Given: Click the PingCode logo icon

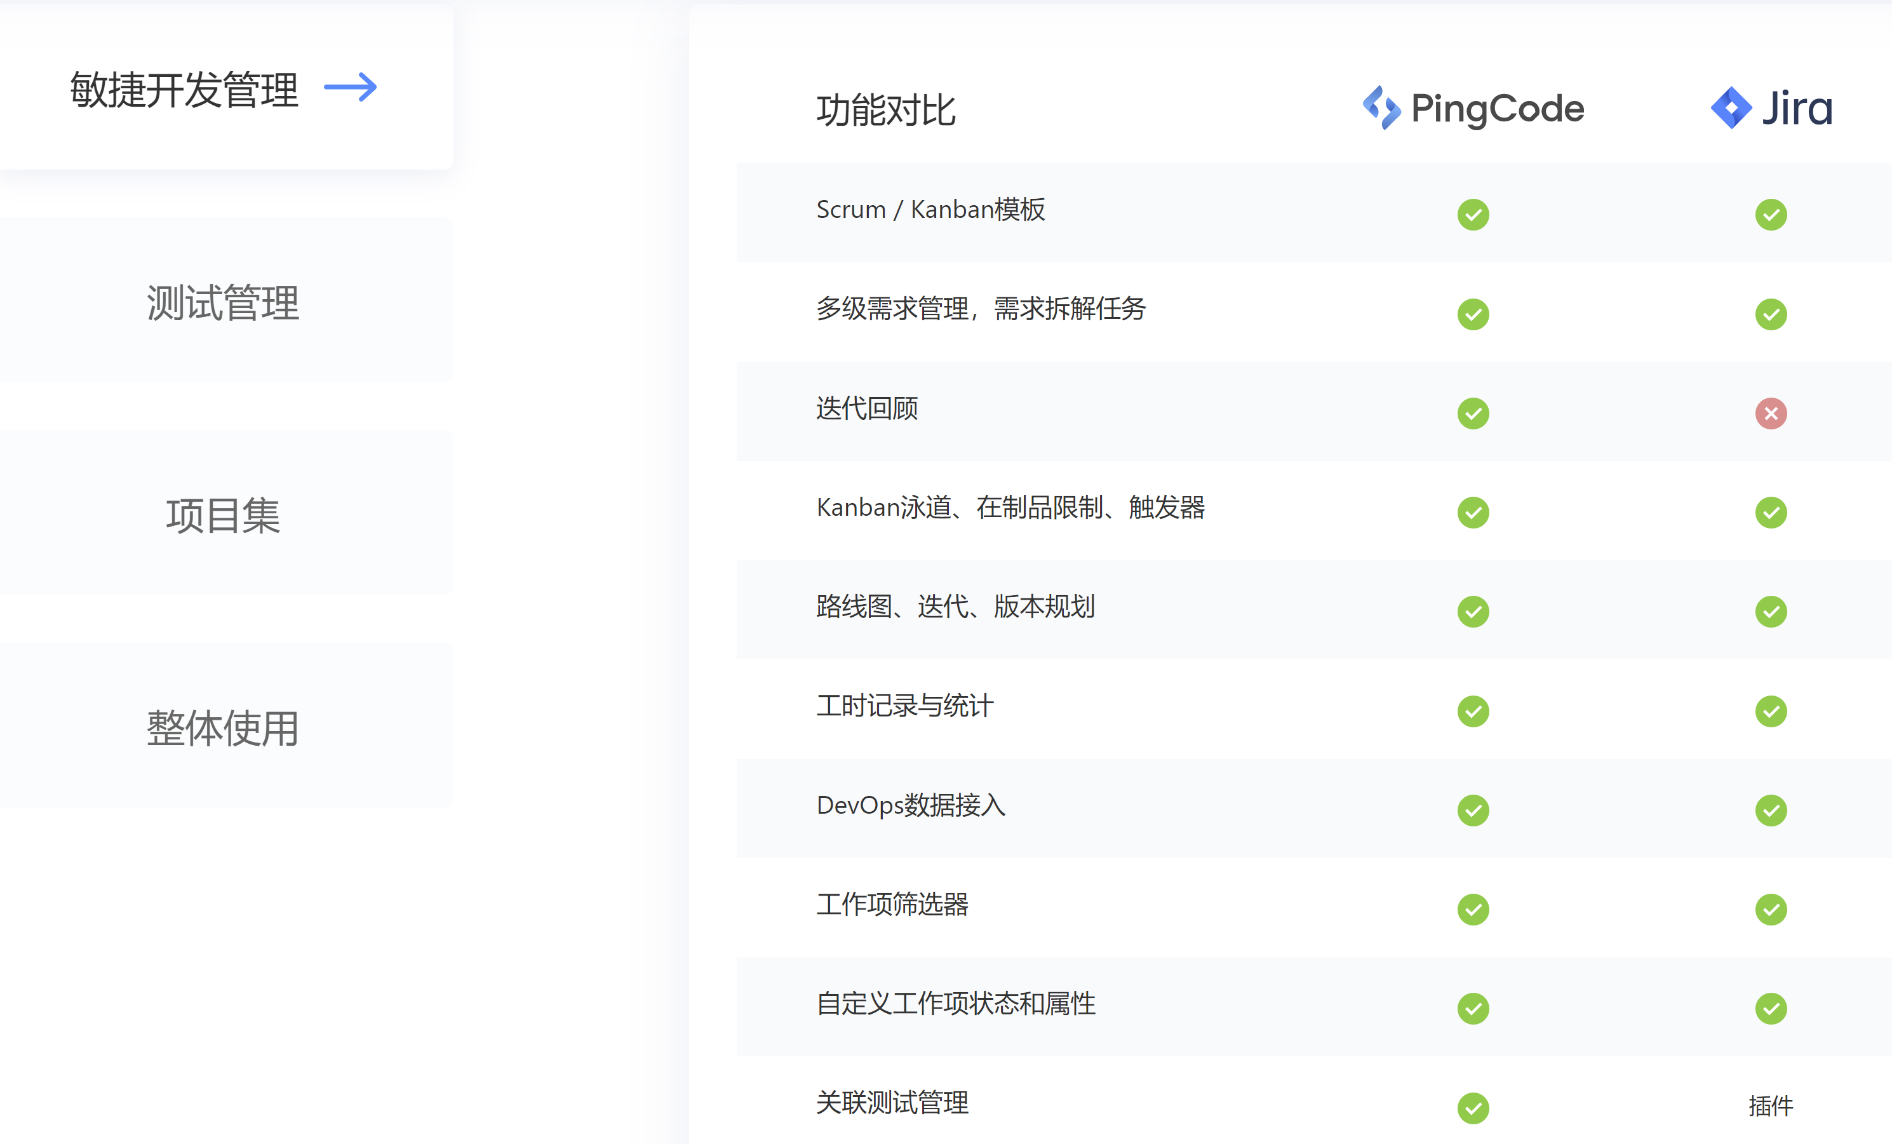Looking at the screenshot, I should point(1382,107).
